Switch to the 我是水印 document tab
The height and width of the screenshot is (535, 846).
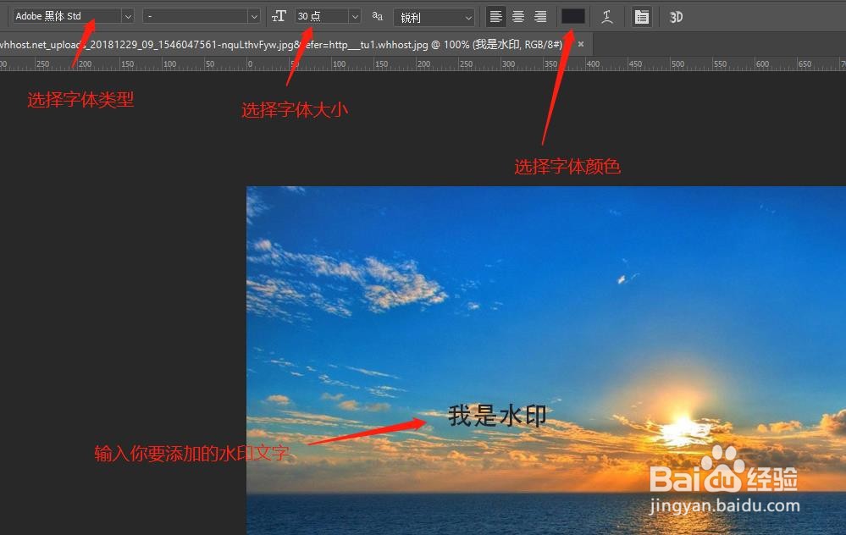coord(296,43)
